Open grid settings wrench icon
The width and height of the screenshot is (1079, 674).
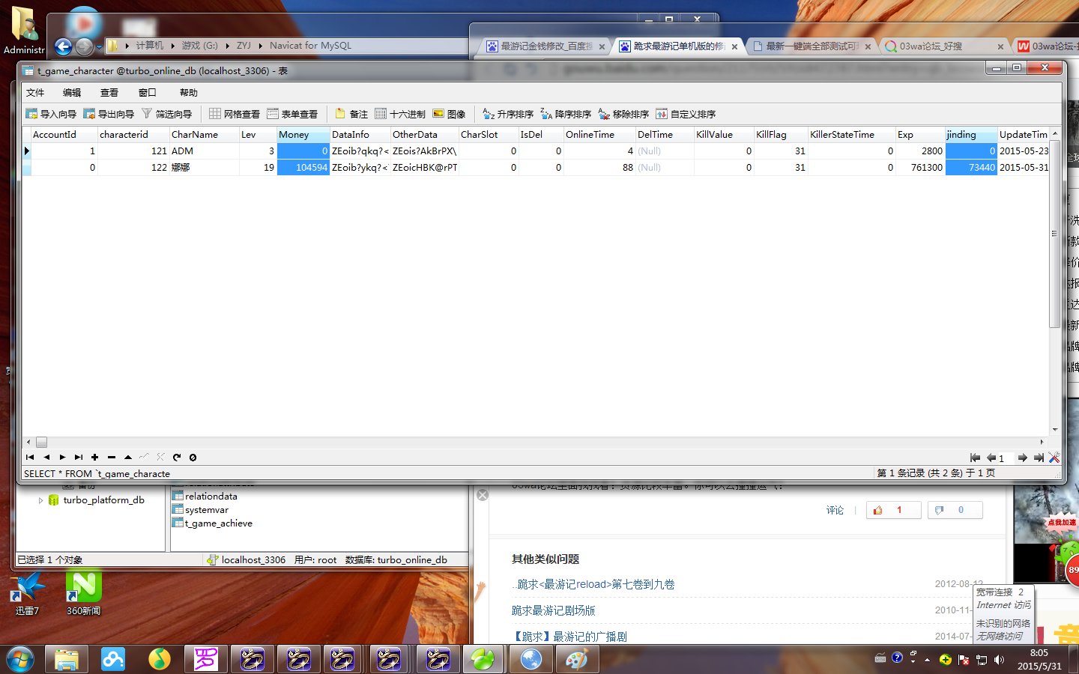click(x=1054, y=458)
